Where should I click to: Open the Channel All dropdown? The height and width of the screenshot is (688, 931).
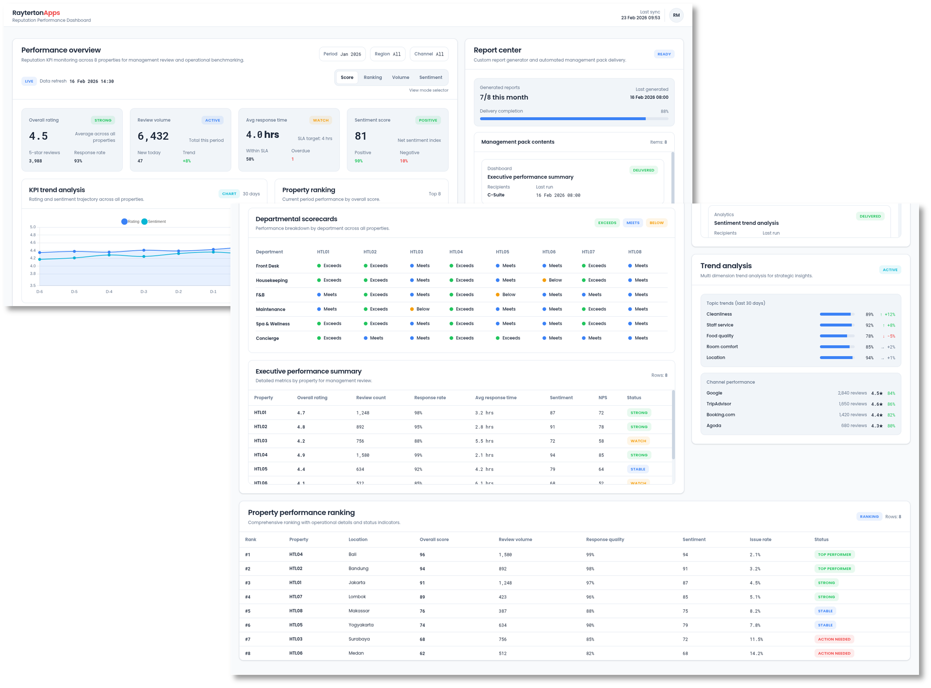[x=429, y=54]
